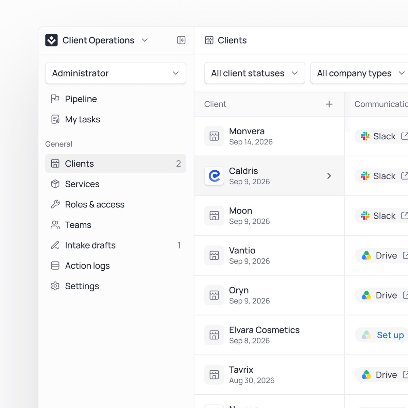Open the Moon client row
This screenshot has width=408, height=408.
tap(269, 216)
